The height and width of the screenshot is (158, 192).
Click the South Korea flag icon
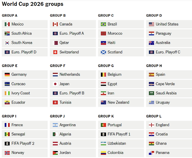pyautogui.click(x=7, y=43)
